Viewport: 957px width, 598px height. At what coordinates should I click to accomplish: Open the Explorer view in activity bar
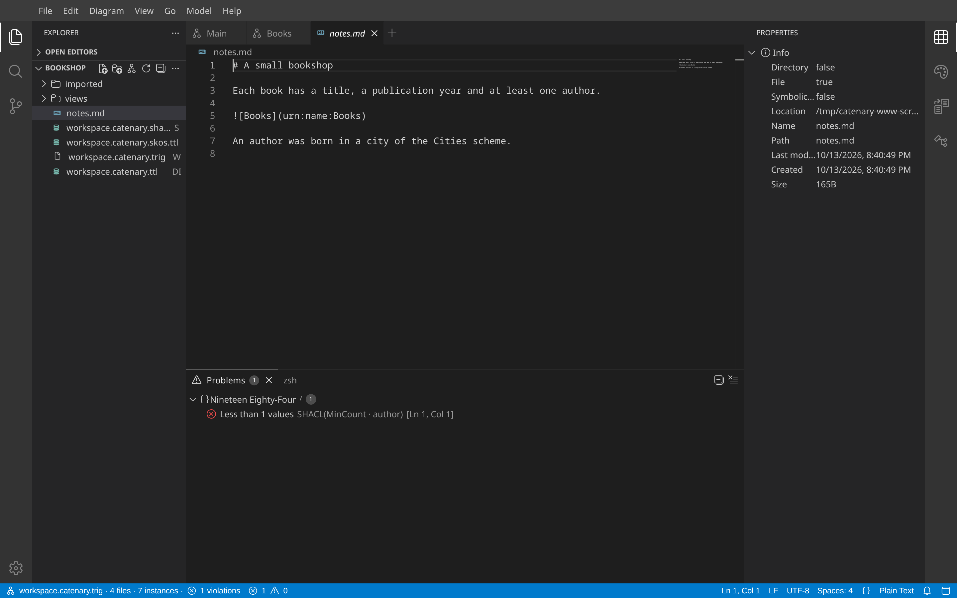point(15,37)
